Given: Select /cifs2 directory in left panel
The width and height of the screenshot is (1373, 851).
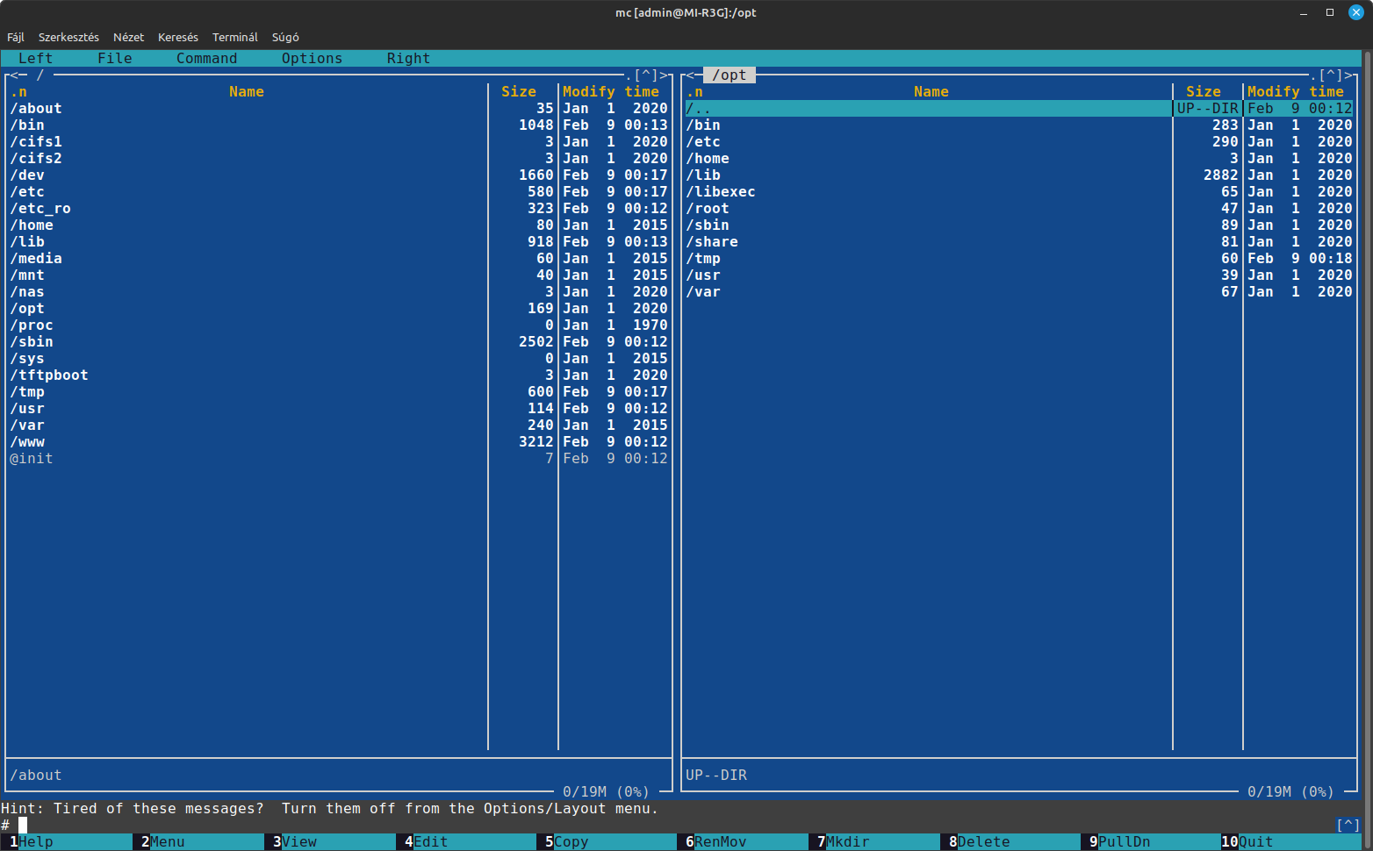Looking at the screenshot, I should (339, 158).
